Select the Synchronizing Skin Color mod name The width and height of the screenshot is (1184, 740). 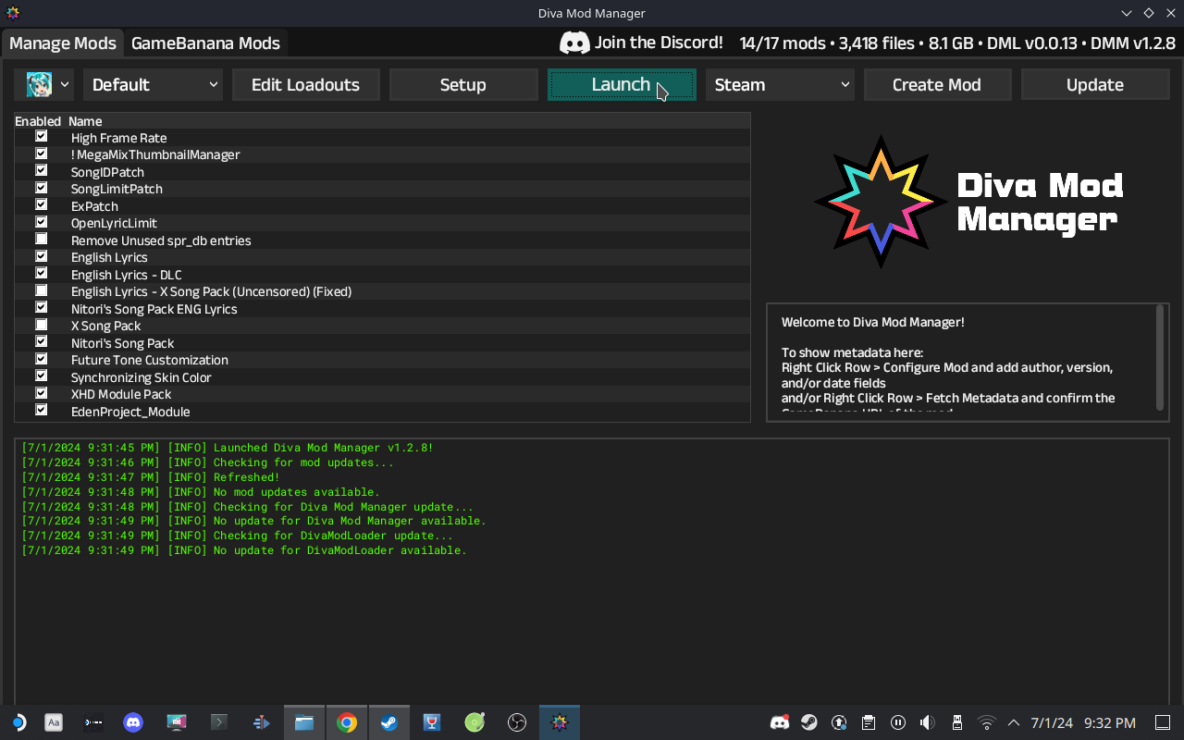pyautogui.click(x=142, y=376)
